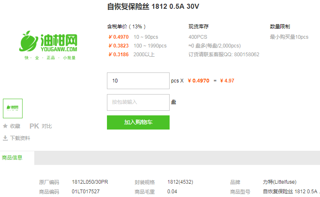The height and width of the screenshot is (197, 320).
Task: Click the 原厂编码 label
Action: coord(49,182)
